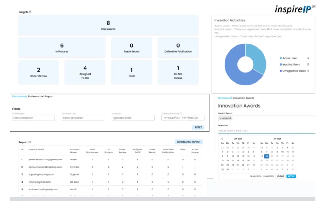Open the Challenges filter dropdown
The image size is (322, 210).
(33, 118)
